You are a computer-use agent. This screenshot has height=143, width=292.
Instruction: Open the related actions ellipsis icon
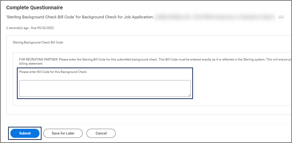[x=281, y=17]
